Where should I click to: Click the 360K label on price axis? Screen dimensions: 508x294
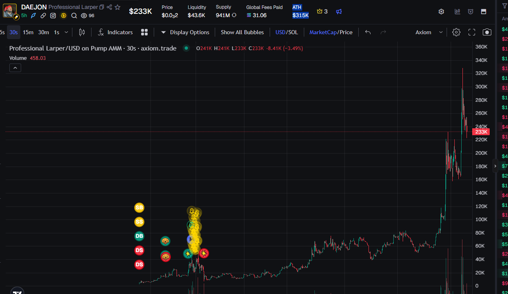(x=481, y=47)
